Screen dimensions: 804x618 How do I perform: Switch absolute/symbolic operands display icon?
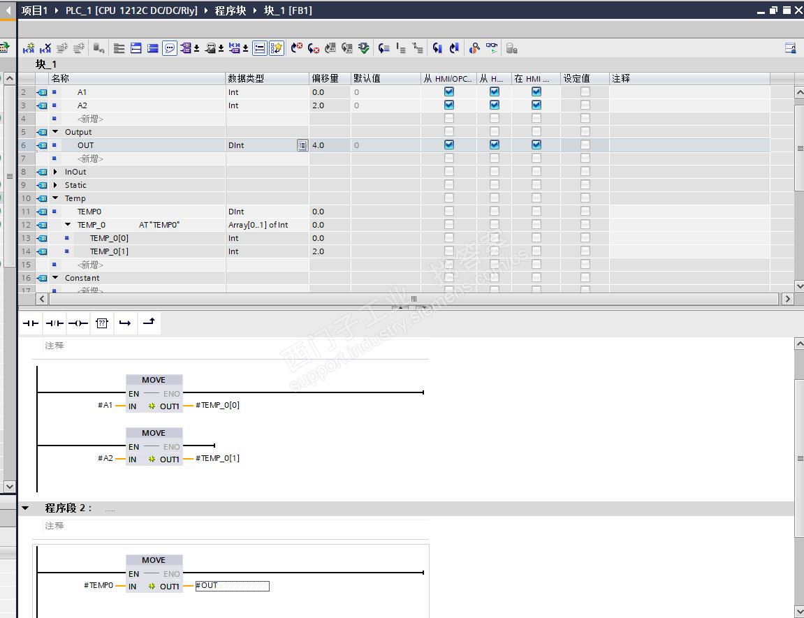click(186, 48)
